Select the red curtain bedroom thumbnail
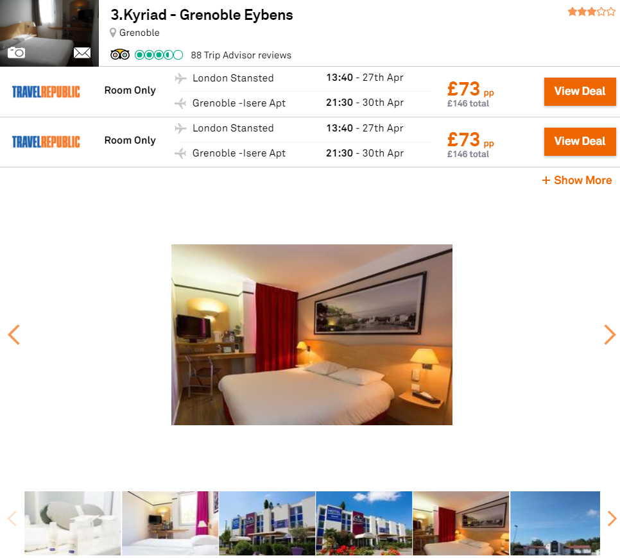This screenshot has height=558, width=620. [461, 523]
